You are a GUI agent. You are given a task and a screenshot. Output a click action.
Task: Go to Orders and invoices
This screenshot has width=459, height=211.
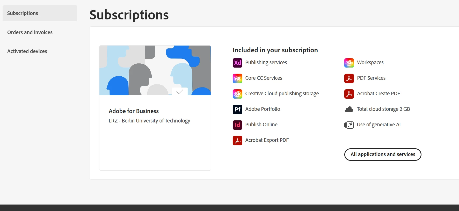click(30, 32)
